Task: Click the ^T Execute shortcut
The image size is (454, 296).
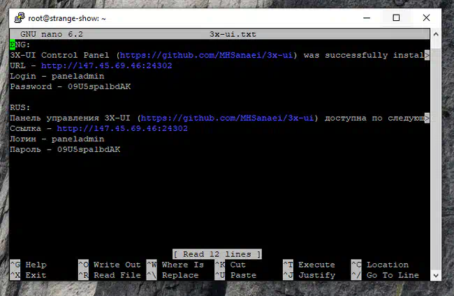Action: click(x=309, y=265)
